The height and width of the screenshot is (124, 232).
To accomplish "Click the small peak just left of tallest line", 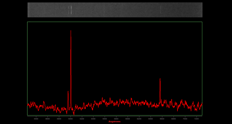I will pyautogui.click(x=68, y=92).
